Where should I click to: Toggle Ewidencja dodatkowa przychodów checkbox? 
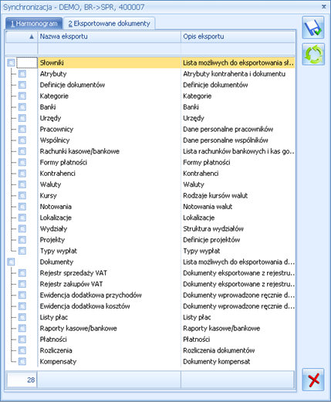22,295
